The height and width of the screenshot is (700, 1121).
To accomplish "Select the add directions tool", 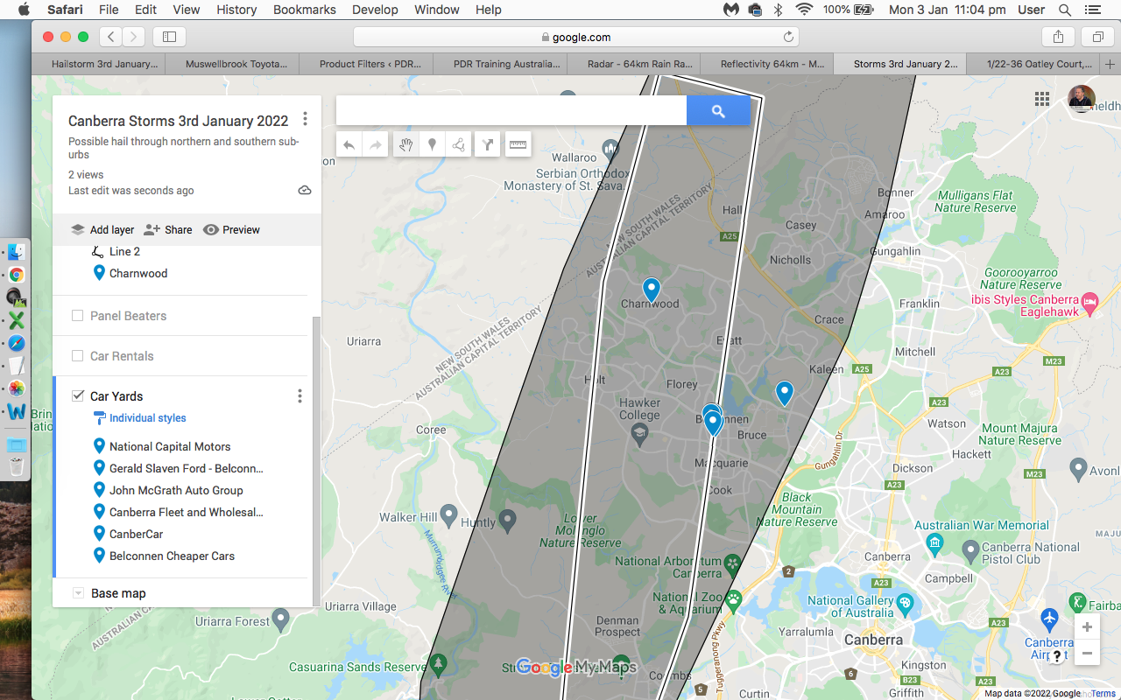I will (x=488, y=145).
